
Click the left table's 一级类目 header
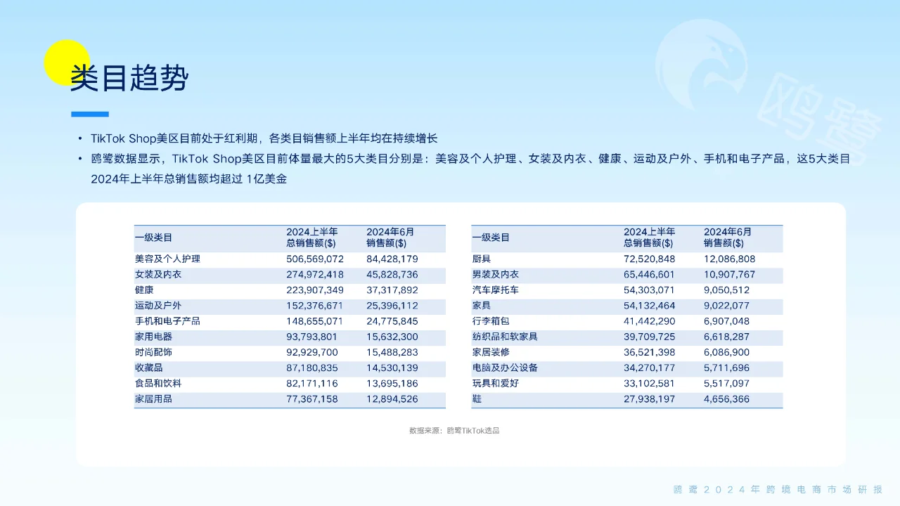153,238
